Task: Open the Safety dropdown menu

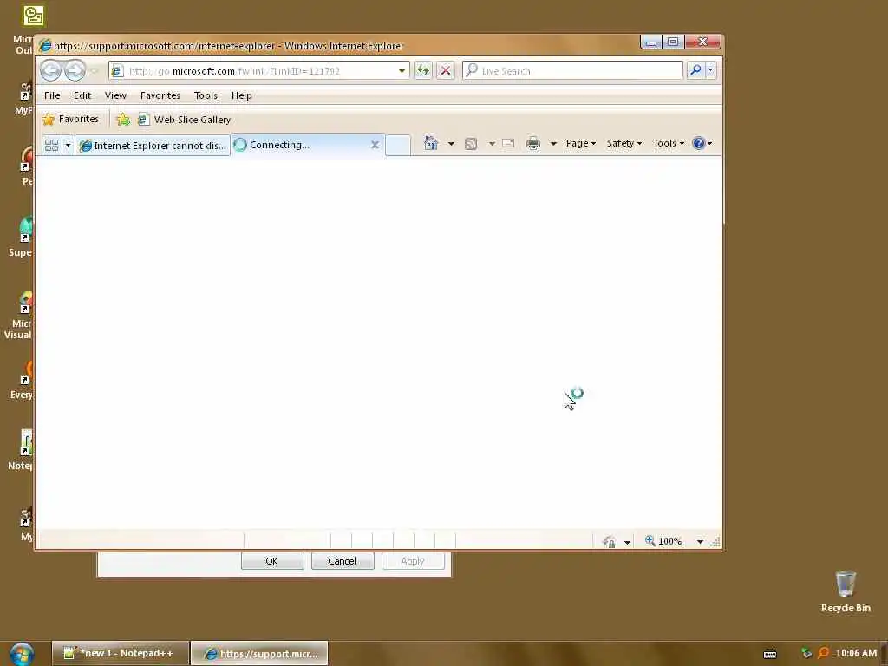Action: click(x=624, y=143)
